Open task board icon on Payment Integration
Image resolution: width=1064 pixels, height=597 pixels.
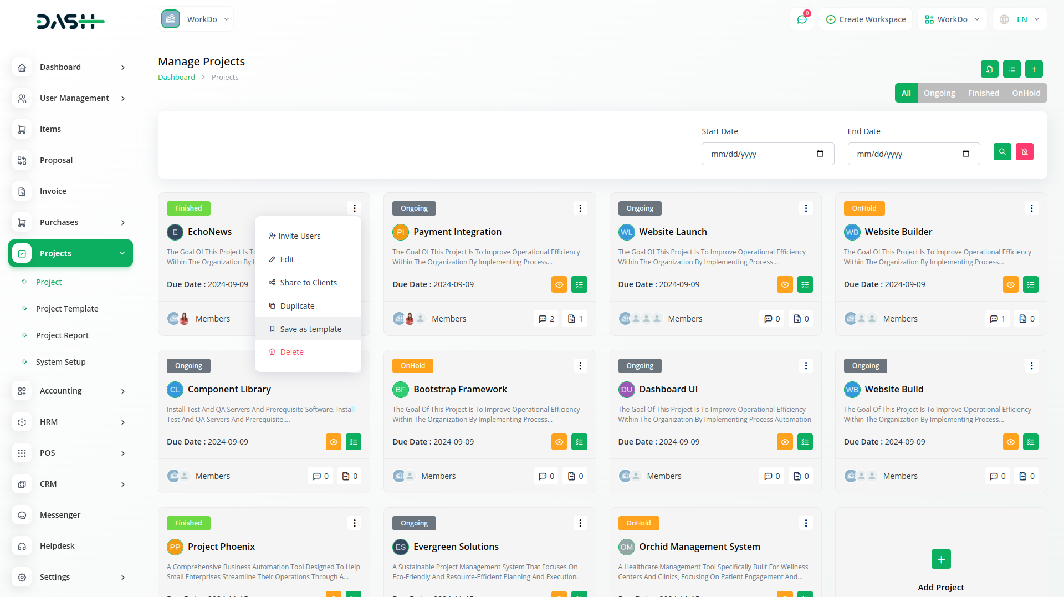click(579, 284)
